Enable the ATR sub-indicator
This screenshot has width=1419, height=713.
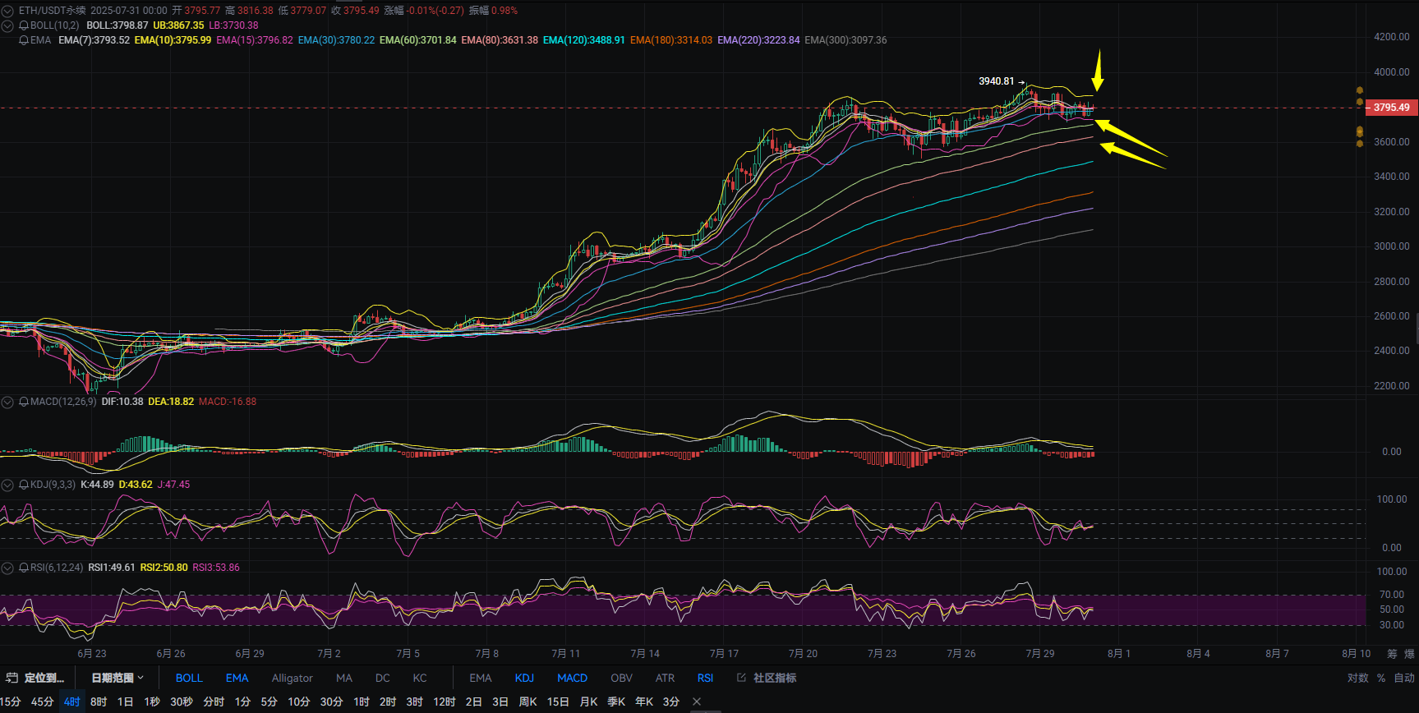[x=665, y=678]
